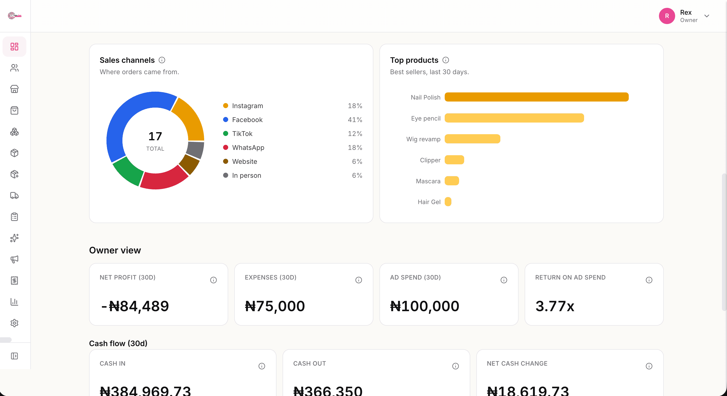This screenshot has width=727, height=396.
Task: Click the info icon beside Sales channels
Action: point(162,60)
